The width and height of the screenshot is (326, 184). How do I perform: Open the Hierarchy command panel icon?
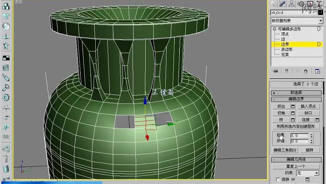pyautogui.click(x=291, y=4)
